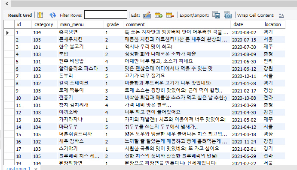Click the edit current row icon
Image resolution: width=297 pixels, height=170 pixels.
[147, 15]
